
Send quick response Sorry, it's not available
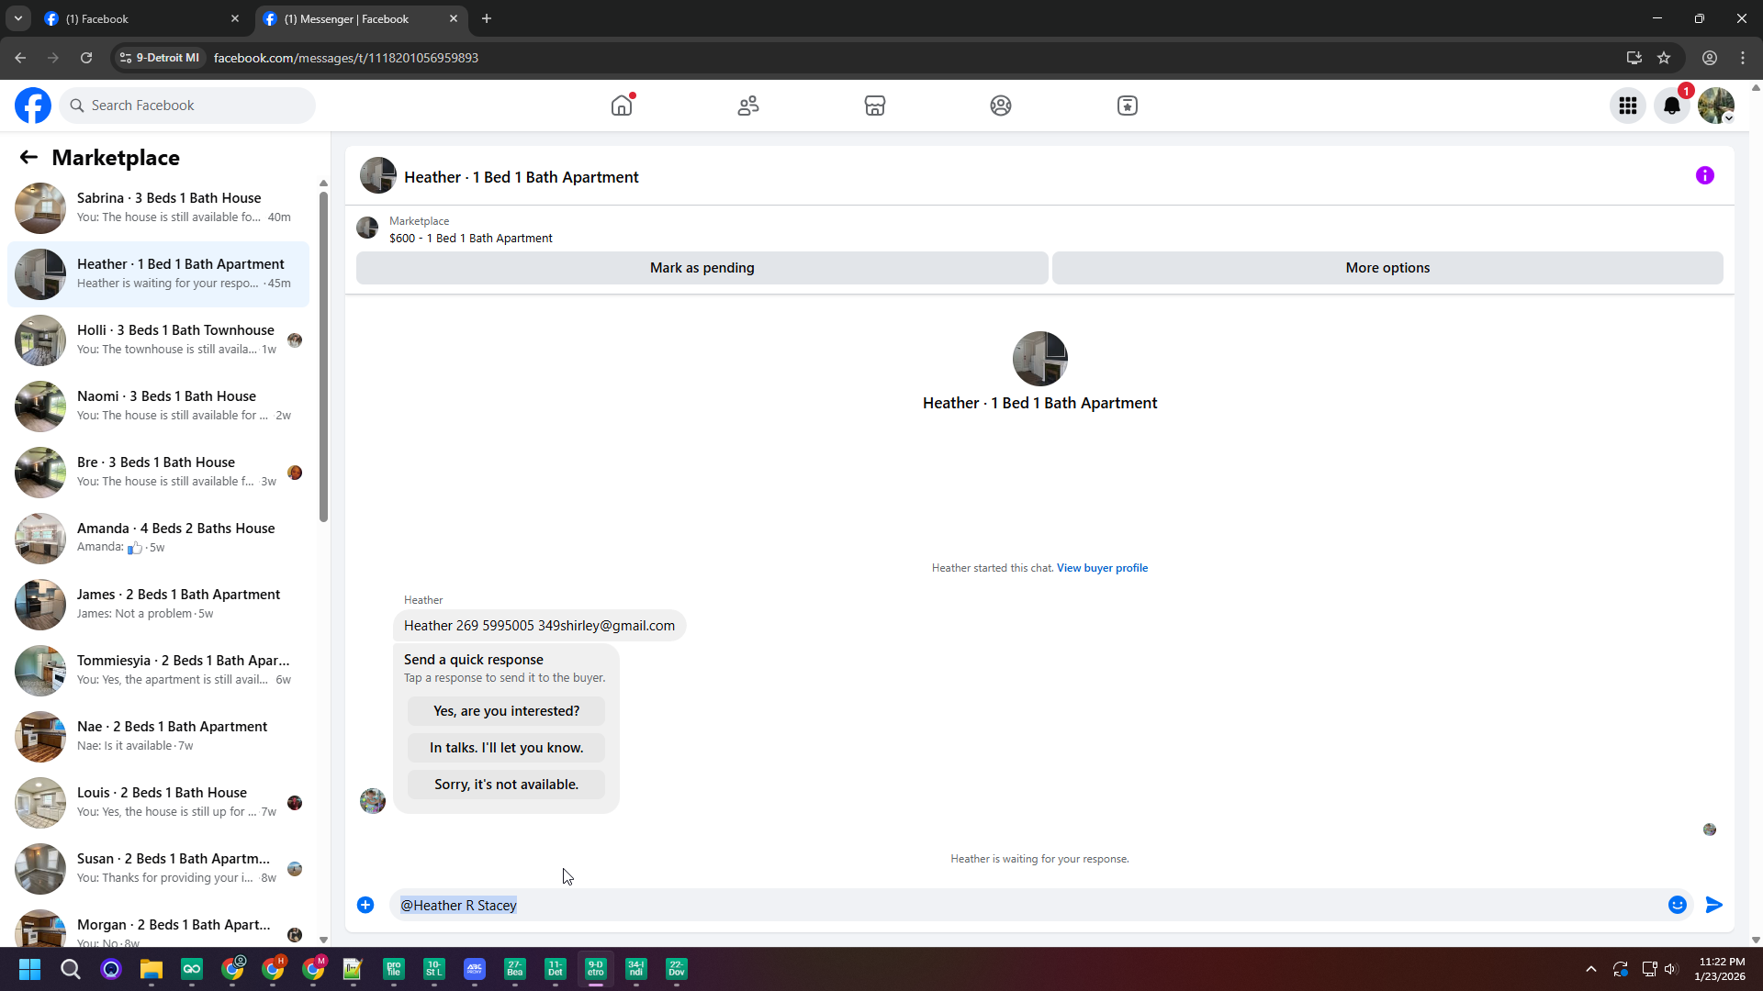[506, 785]
